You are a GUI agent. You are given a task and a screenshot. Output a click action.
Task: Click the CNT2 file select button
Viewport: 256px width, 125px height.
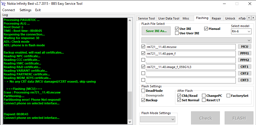(245, 73)
